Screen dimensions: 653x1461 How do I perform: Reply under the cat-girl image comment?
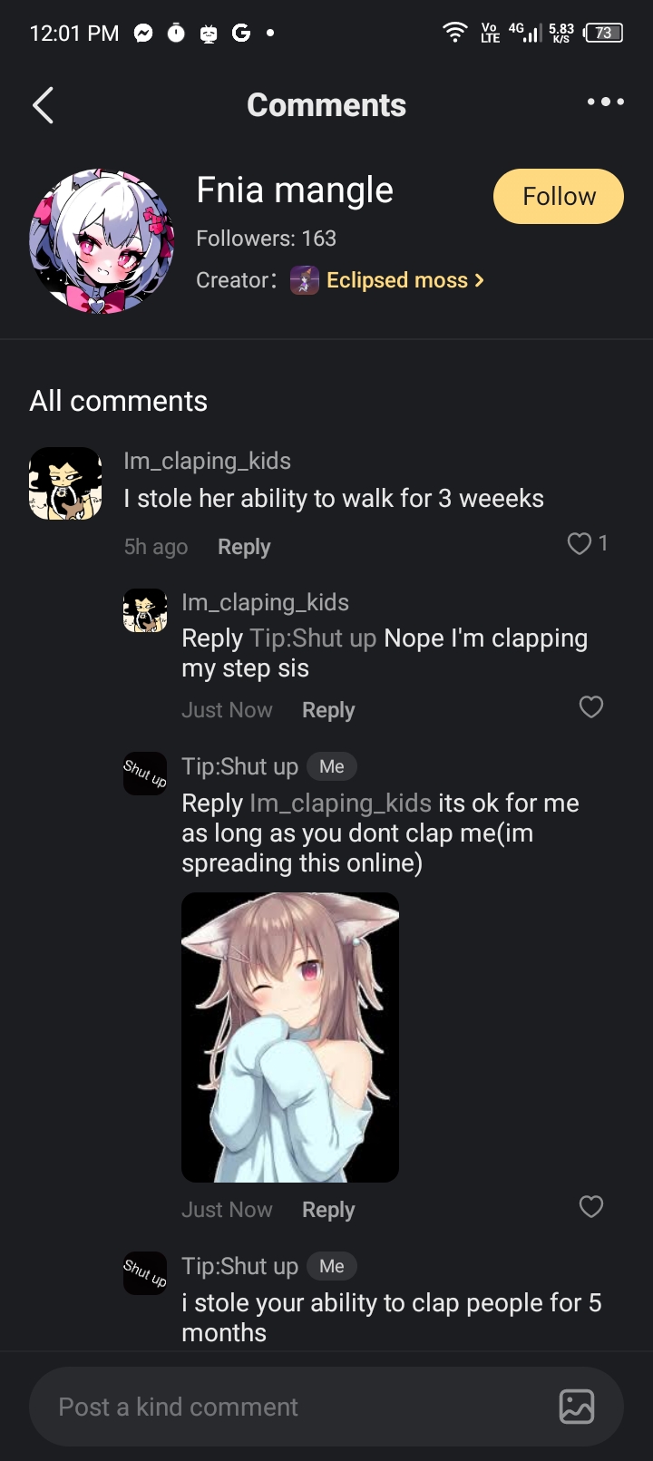pyautogui.click(x=328, y=1210)
